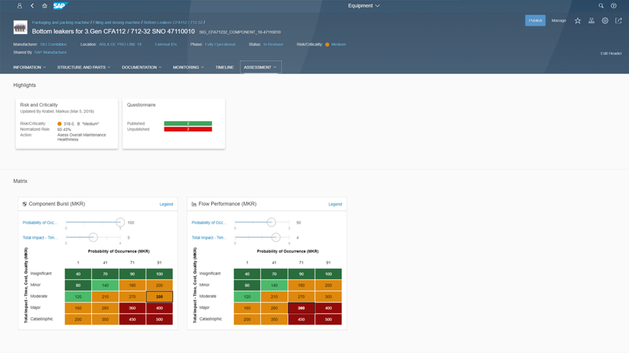The height and width of the screenshot is (353, 629).
Task: Open Legend link in Component Burst
Action: coord(166,204)
